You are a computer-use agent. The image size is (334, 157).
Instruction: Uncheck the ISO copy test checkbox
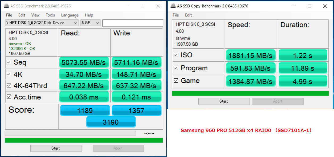tap(176, 55)
